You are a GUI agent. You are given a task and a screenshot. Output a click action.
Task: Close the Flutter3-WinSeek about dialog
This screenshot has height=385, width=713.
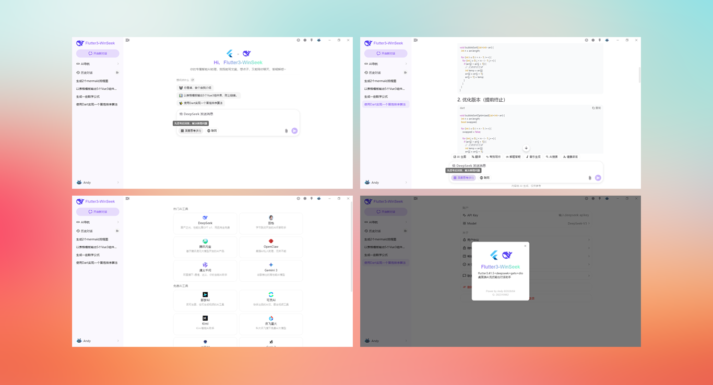pos(525,246)
